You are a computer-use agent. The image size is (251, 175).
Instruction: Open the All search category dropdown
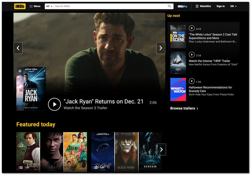tap(49, 6)
